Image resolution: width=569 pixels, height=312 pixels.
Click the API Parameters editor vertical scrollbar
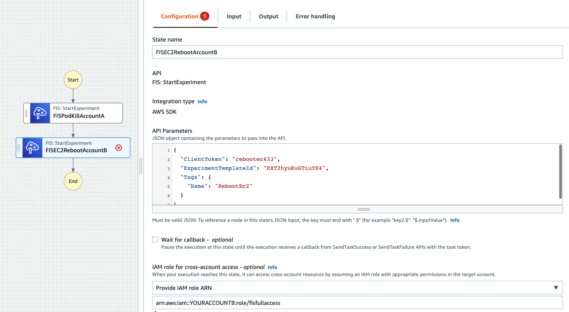560,172
